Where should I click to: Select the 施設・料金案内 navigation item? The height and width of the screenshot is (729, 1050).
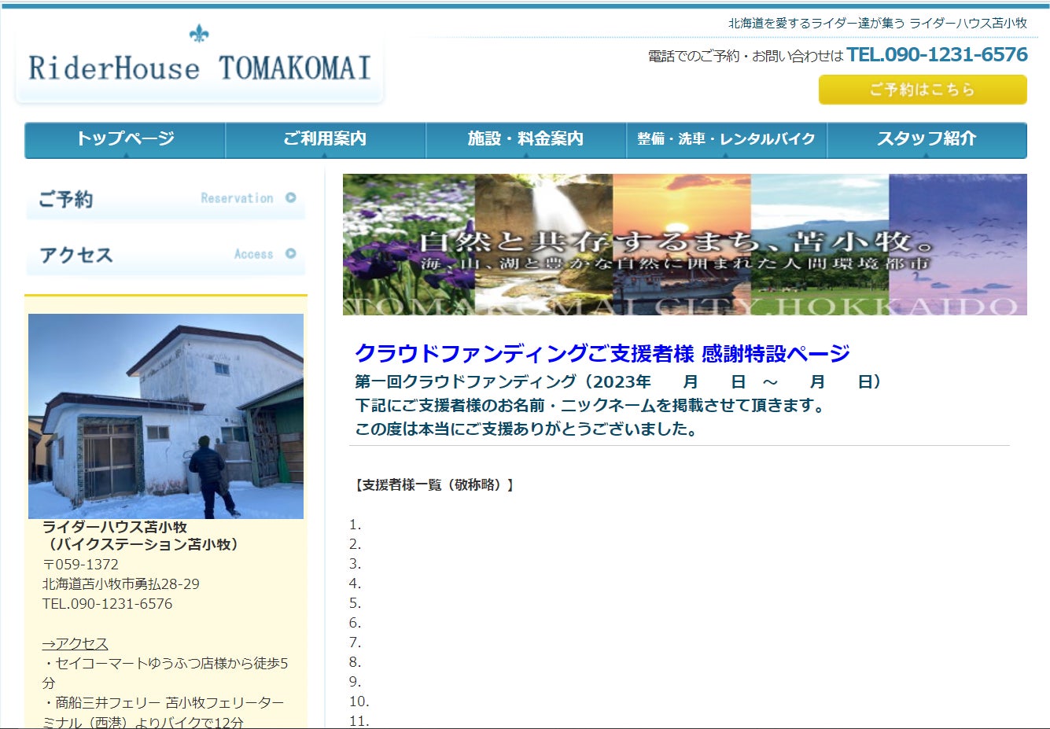(x=525, y=139)
